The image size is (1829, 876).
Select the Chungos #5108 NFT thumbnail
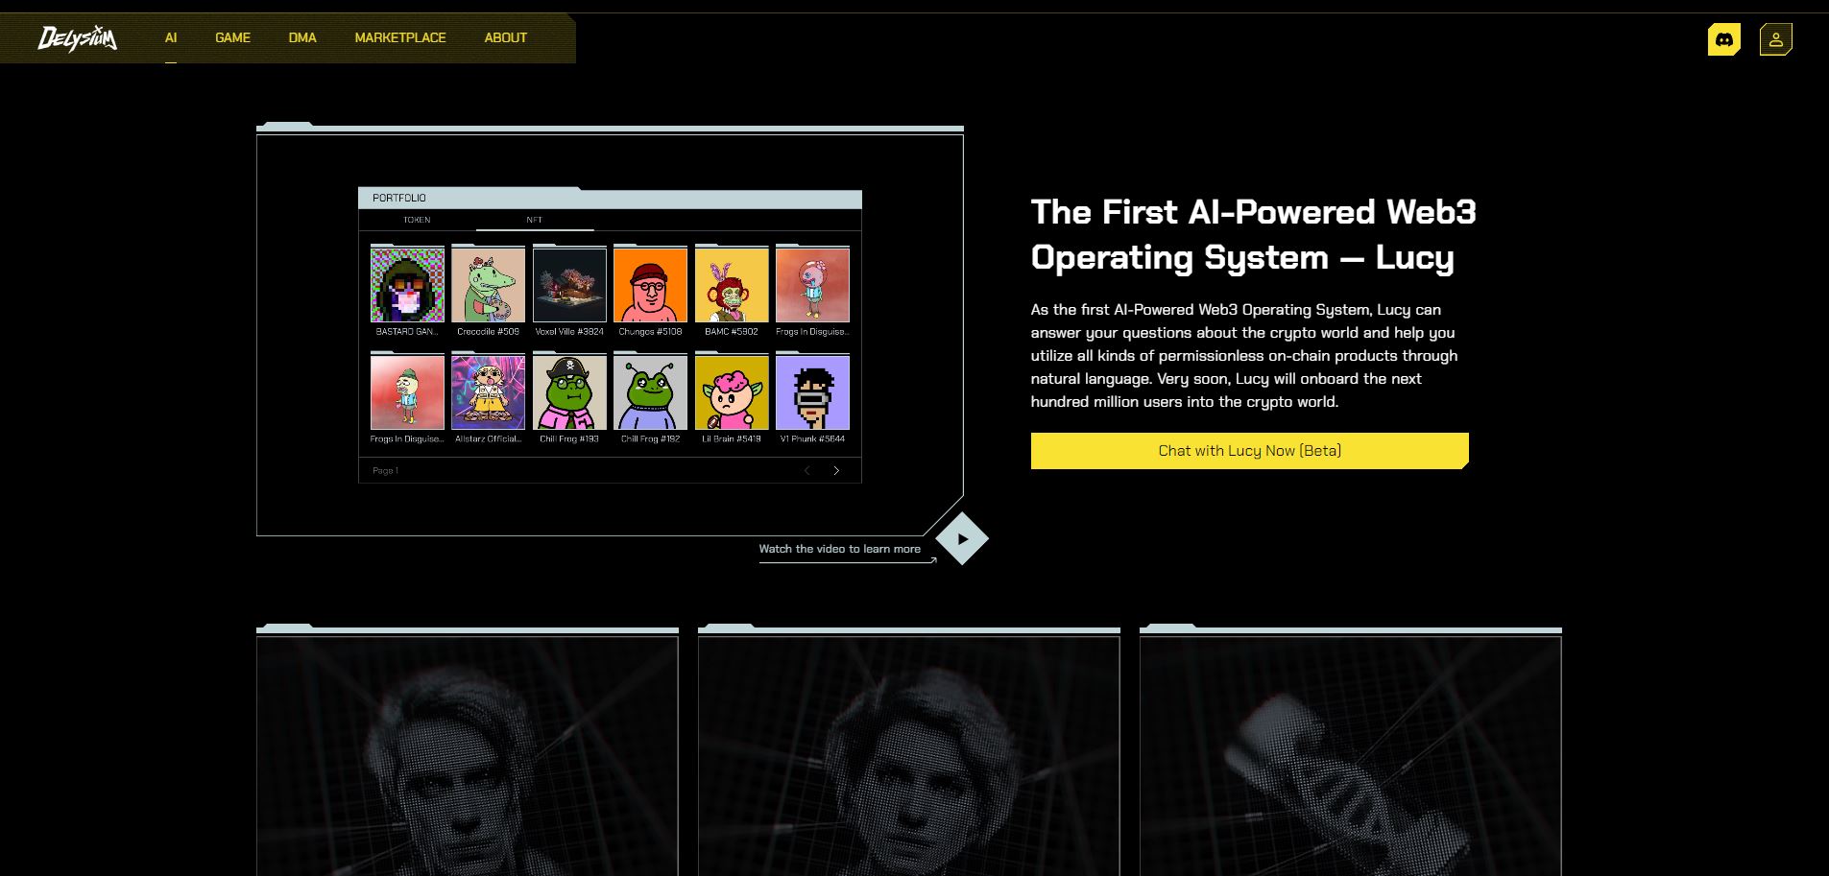(x=651, y=285)
